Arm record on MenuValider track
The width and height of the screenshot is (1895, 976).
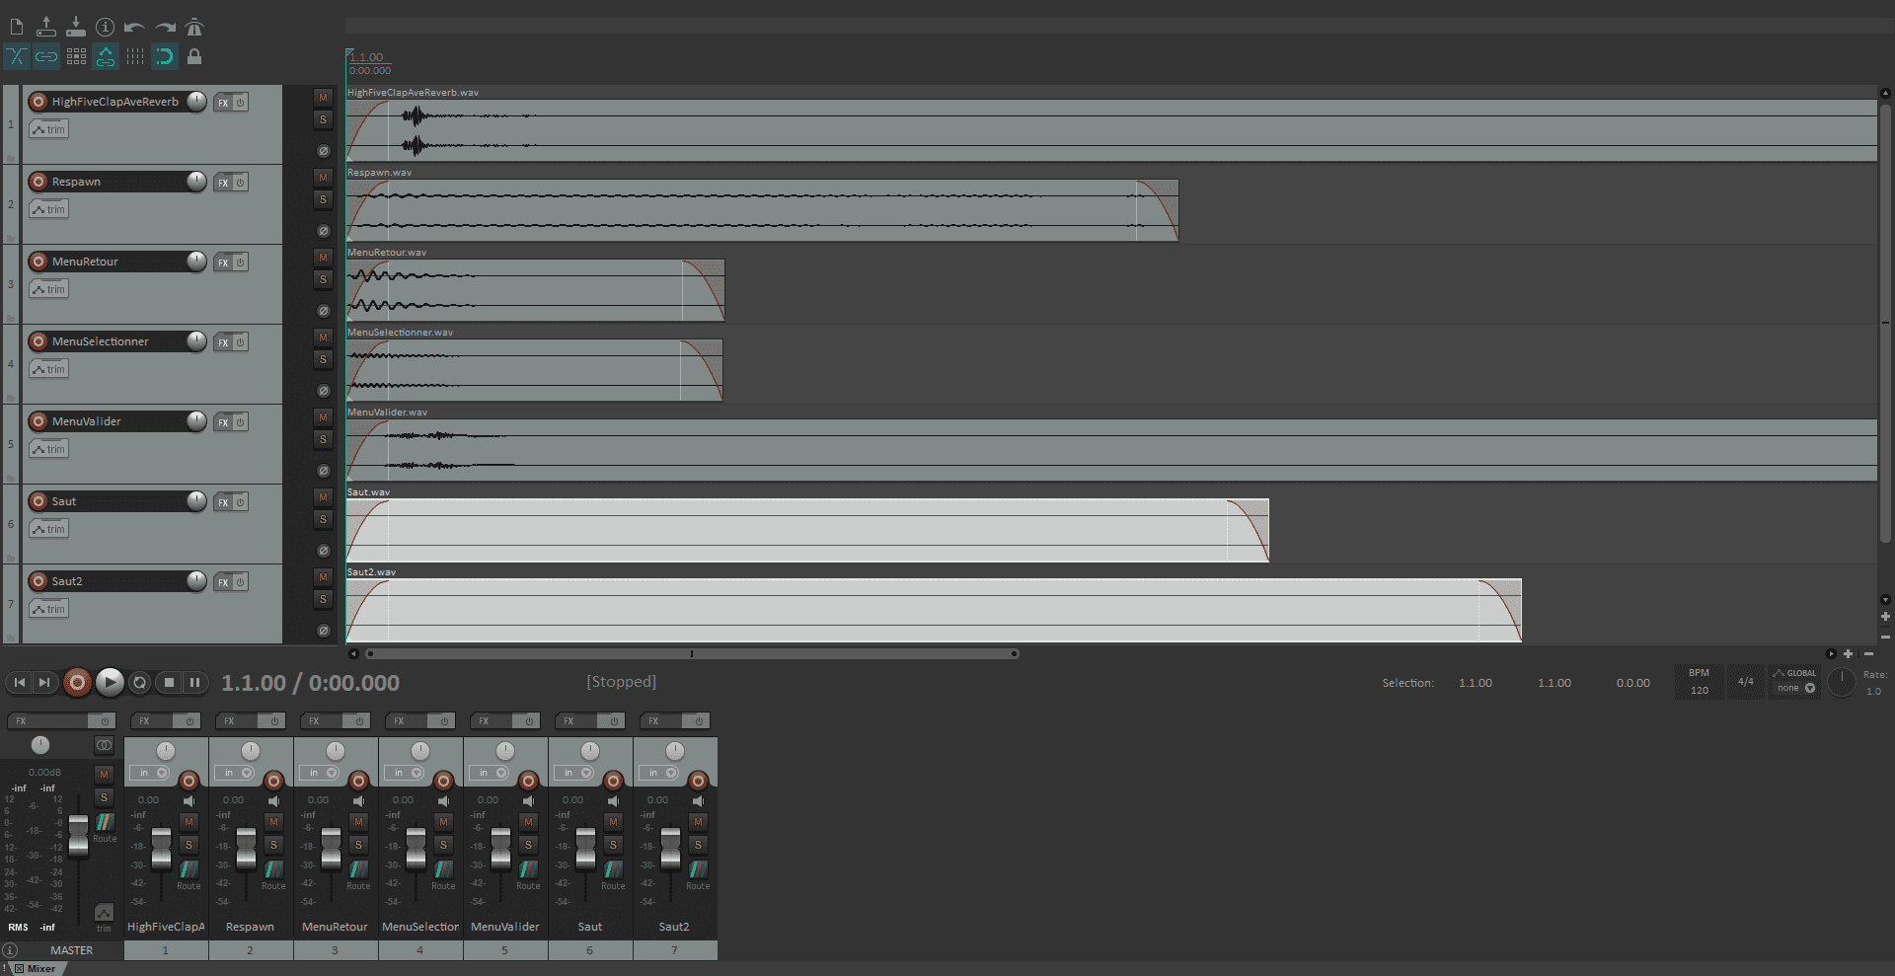point(38,421)
